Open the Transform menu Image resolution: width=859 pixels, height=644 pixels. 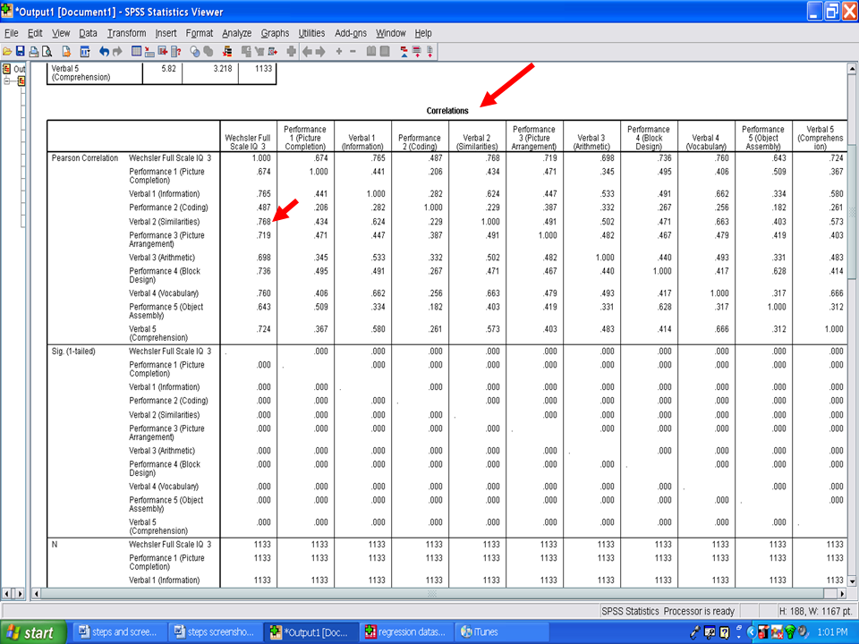tap(126, 33)
